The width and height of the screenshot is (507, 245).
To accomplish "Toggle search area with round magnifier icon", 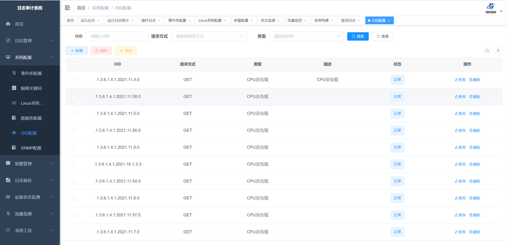I will 487,51.
